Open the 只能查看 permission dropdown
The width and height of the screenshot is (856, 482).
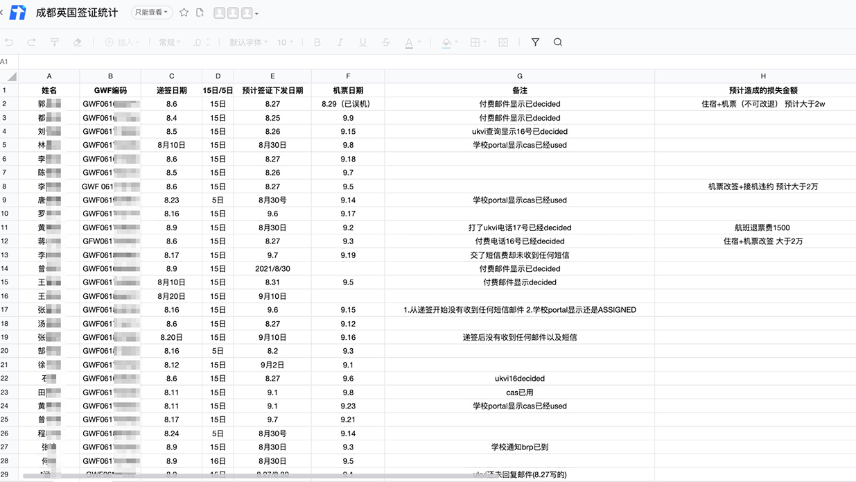(151, 12)
